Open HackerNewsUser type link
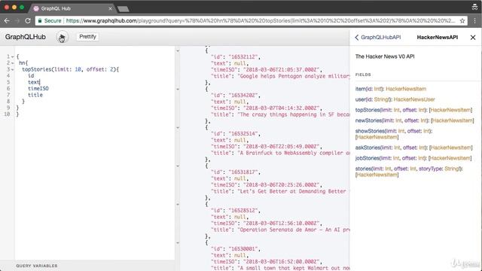Viewport: 482px width, 271px height. pos(414,99)
